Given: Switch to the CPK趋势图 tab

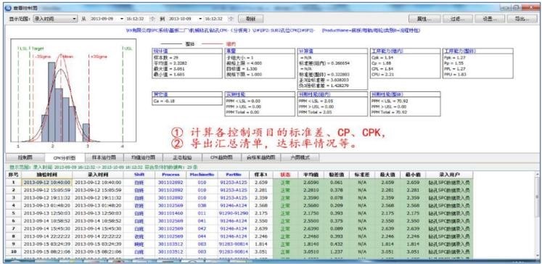Looking at the screenshot, I should [x=221, y=157].
